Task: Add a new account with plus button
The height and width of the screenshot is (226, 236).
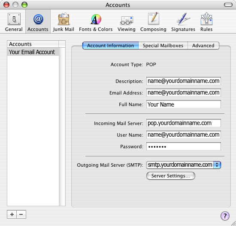Action: [x=12, y=214]
